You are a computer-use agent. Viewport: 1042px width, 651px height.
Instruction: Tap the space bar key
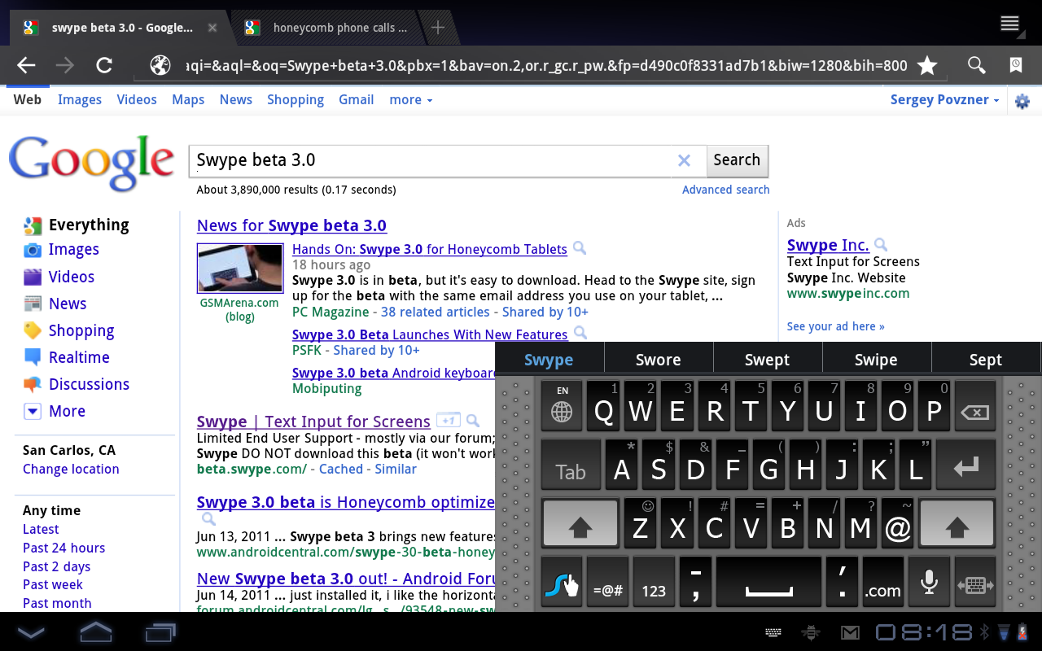[769, 583]
